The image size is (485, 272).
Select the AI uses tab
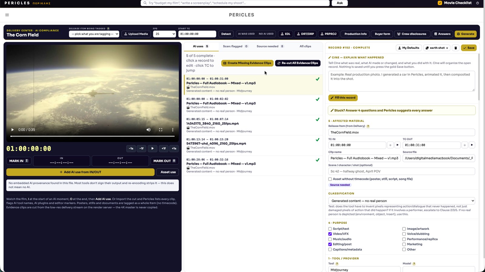tap(201, 46)
